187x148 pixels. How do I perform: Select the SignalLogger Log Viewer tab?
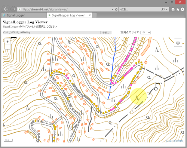point(68,15)
